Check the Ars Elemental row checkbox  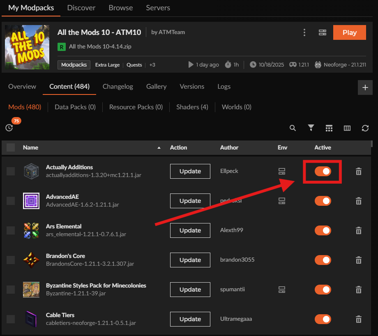[11, 230]
